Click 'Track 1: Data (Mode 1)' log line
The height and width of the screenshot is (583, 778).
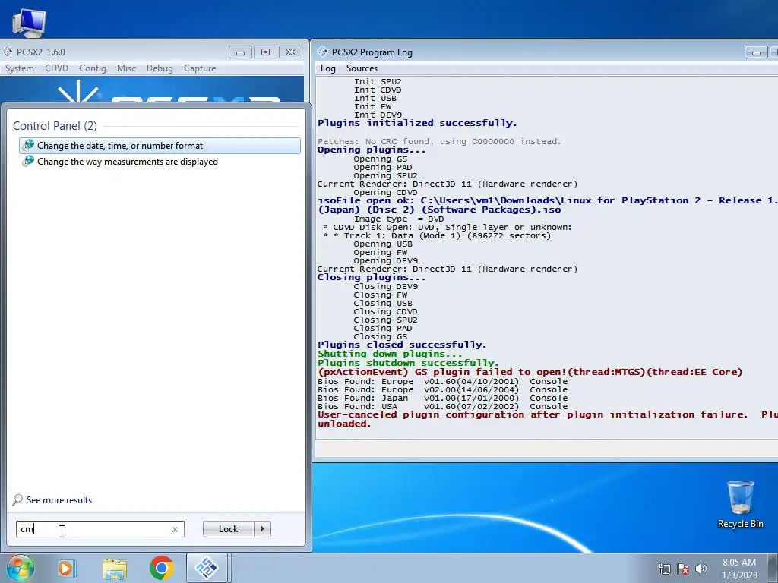438,235
